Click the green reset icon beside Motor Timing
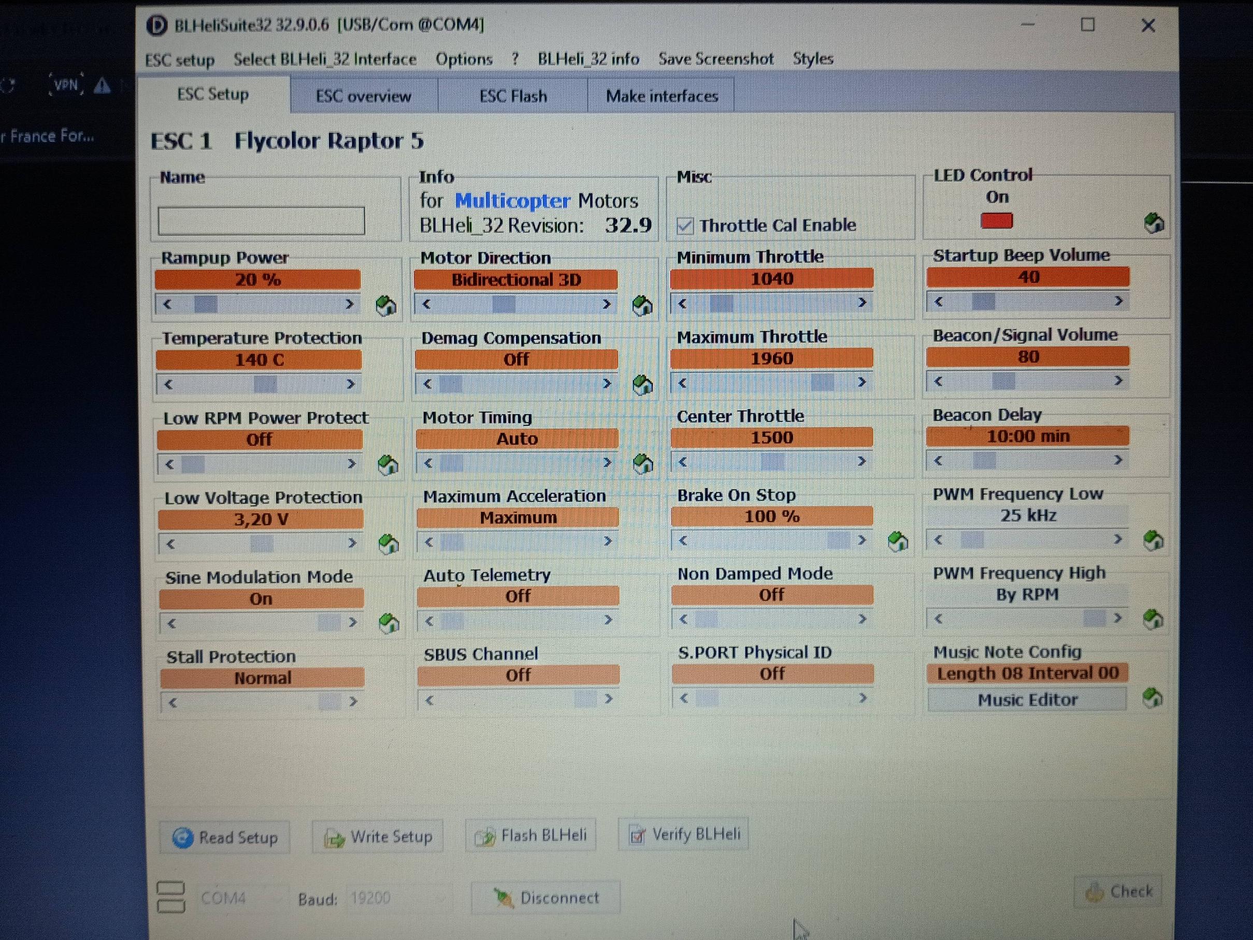This screenshot has height=940, width=1253. click(642, 463)
